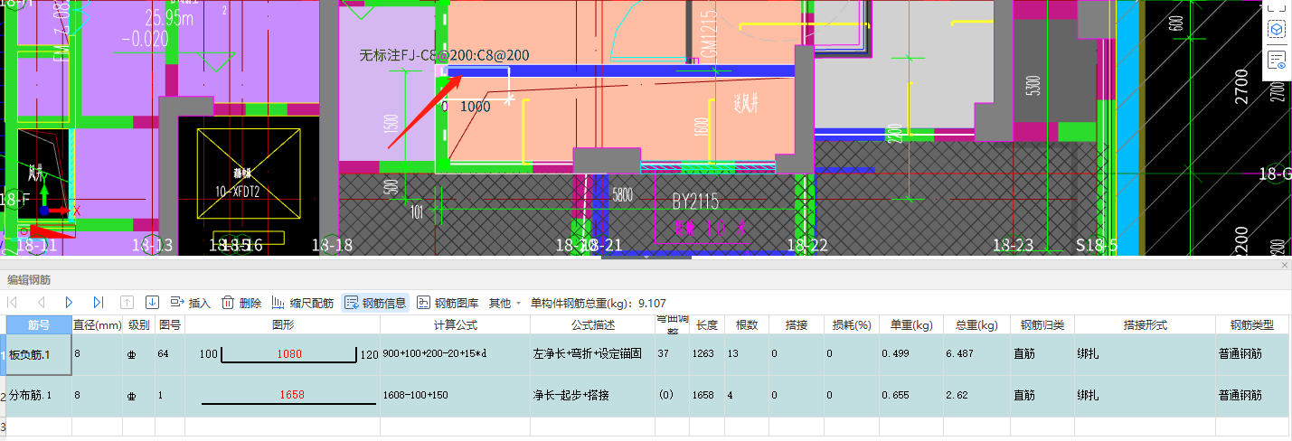This screenshot has width=1292, height=441.
Task: Select the 筋号 column header
Action: point(39,324)
